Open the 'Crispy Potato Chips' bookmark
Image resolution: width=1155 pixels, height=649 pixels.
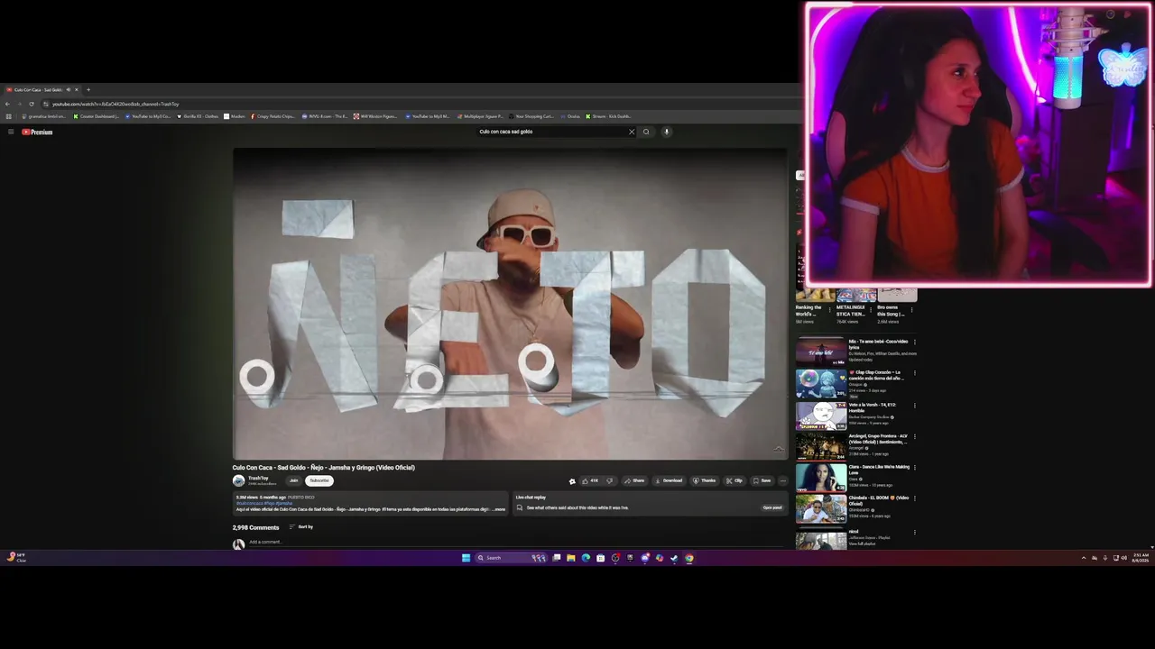point(273,116)
